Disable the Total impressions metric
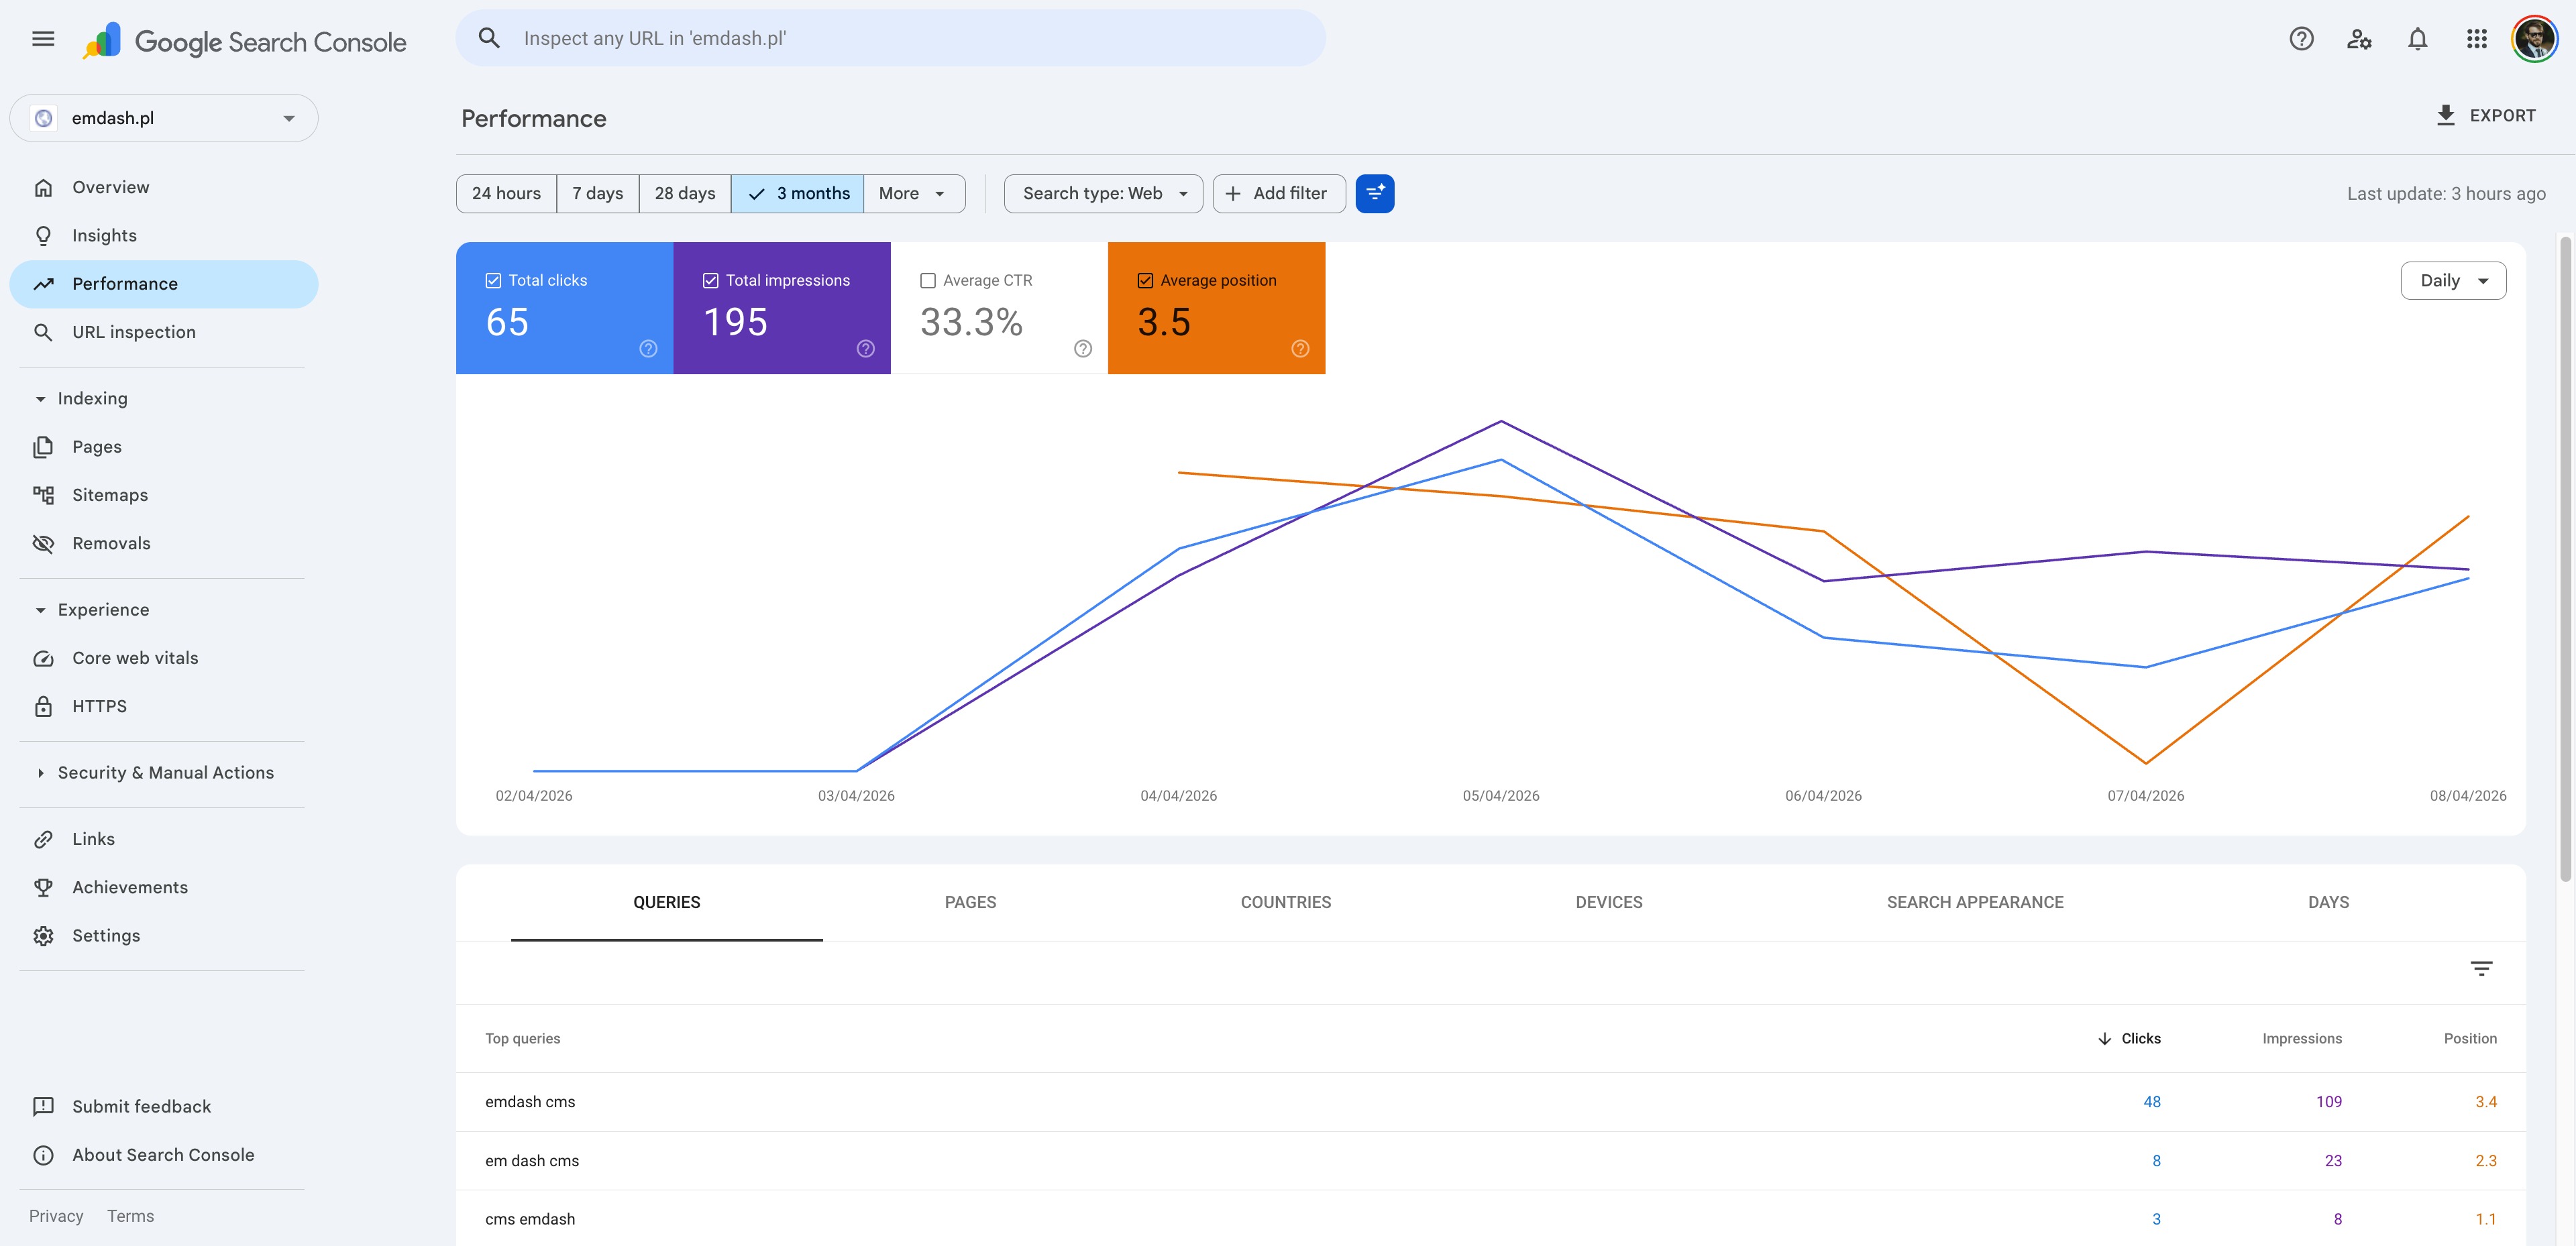The width and height of the screenshot is (2576, 1246). [x=710, y=280]
